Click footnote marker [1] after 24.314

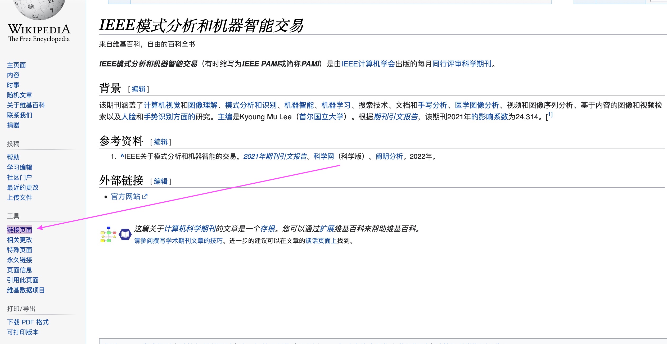(x=550, y=115)
